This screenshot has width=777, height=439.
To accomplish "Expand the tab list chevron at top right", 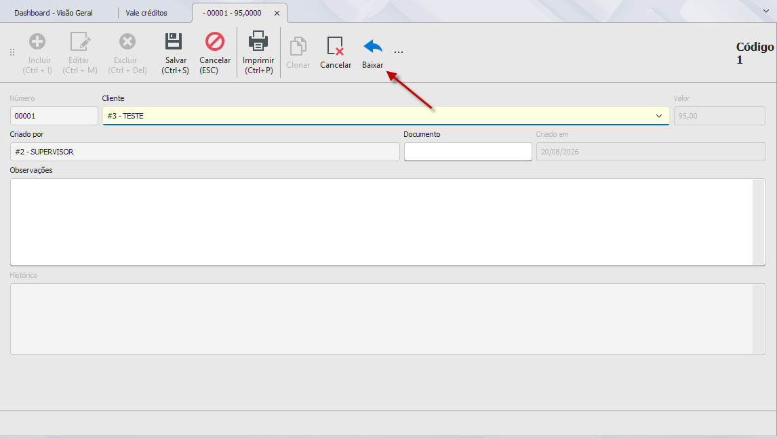I will tap(765, 11).
